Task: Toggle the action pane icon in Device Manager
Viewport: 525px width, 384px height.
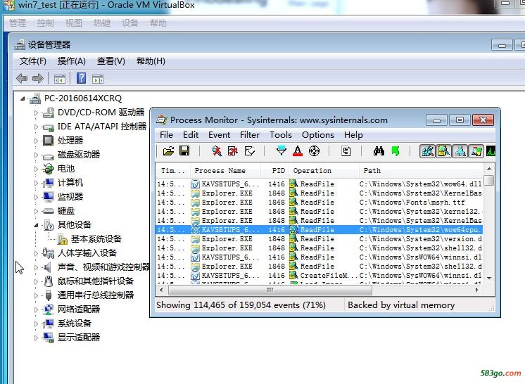Action: point(98,79)
